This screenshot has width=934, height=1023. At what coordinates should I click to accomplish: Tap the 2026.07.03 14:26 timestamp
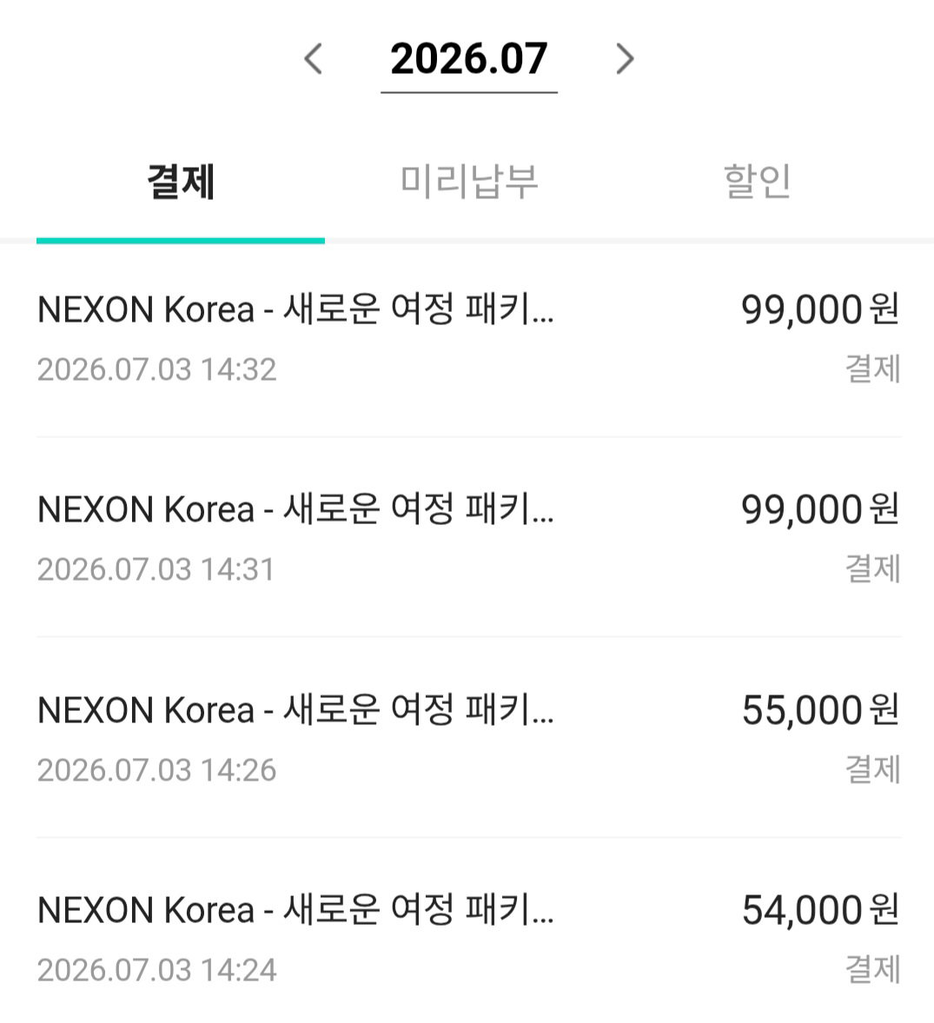point(156,771)
